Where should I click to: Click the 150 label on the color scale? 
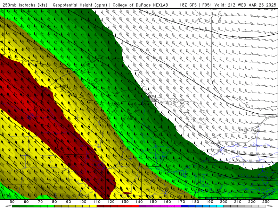153,202
